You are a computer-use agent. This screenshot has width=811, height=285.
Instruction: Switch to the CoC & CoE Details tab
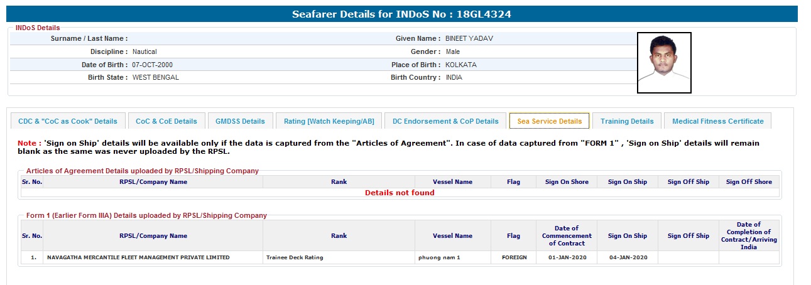166,121
